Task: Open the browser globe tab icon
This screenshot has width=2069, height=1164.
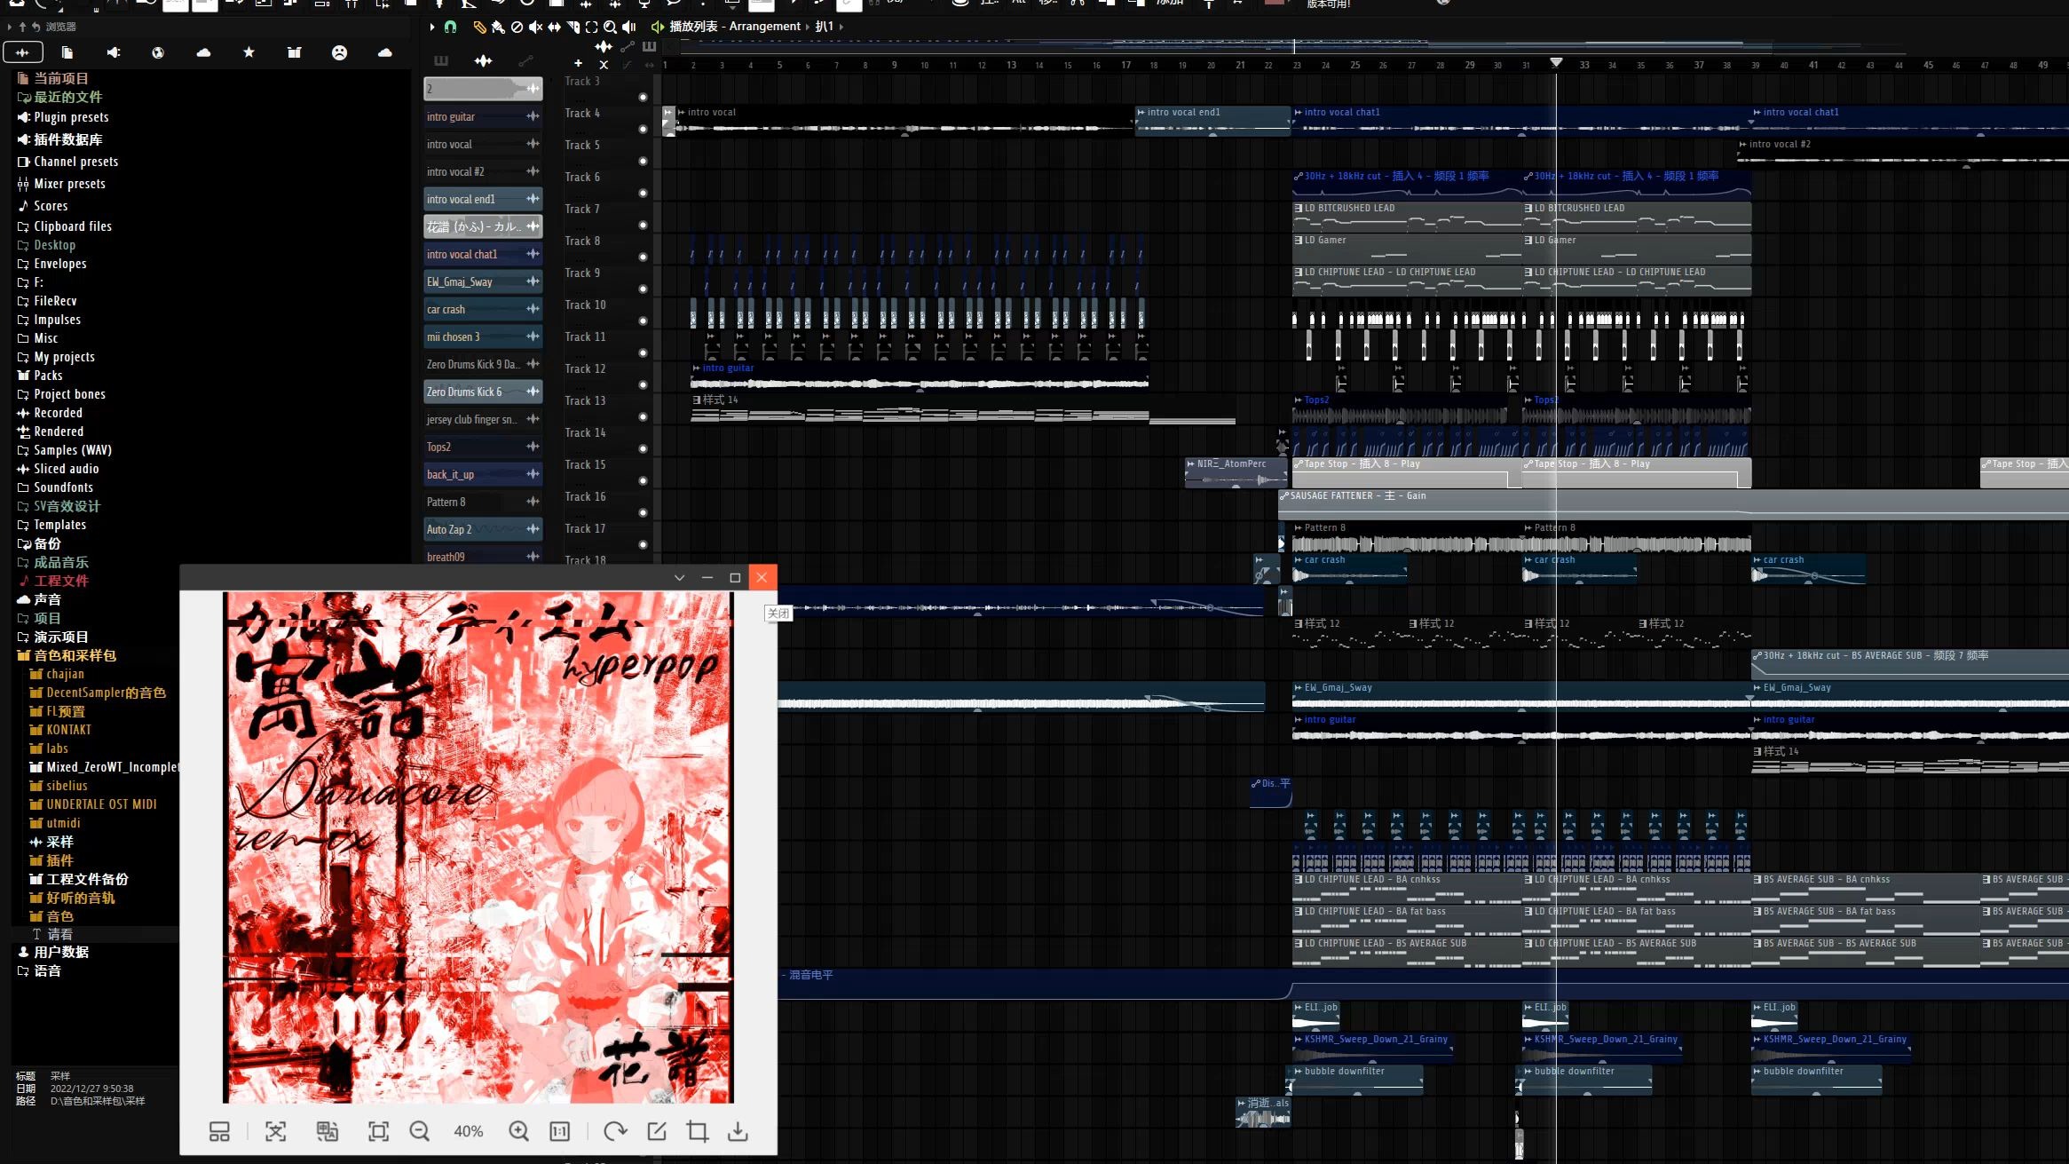Action: (x=158, y=52)
